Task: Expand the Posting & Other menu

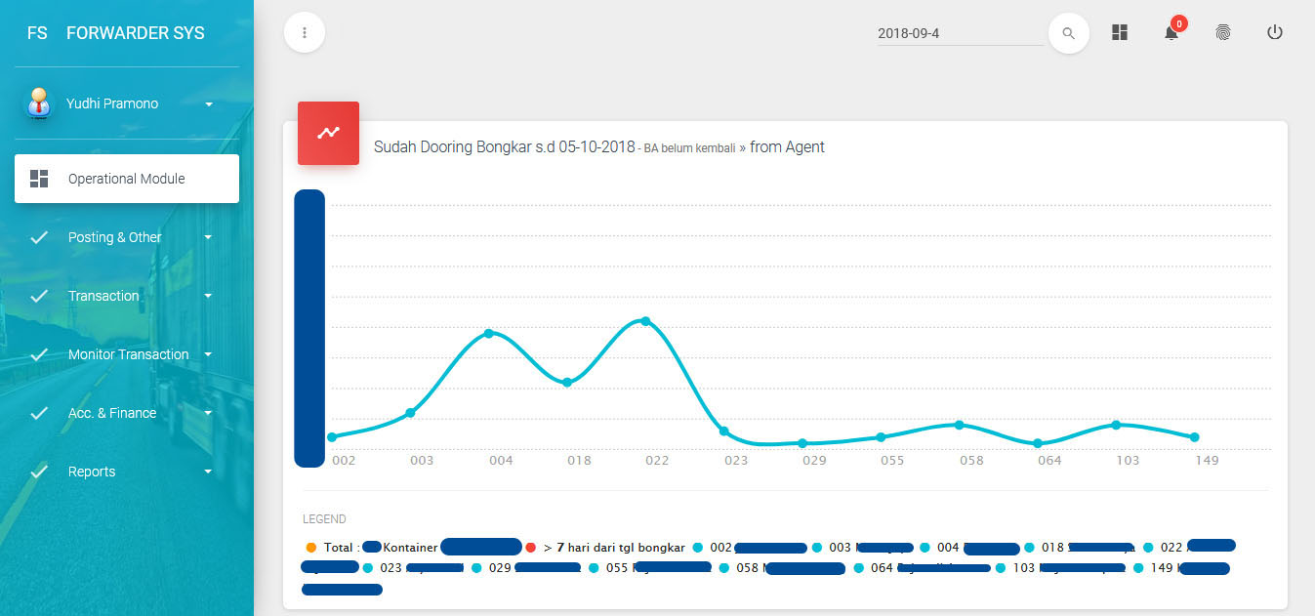Action: click(115, 237)
